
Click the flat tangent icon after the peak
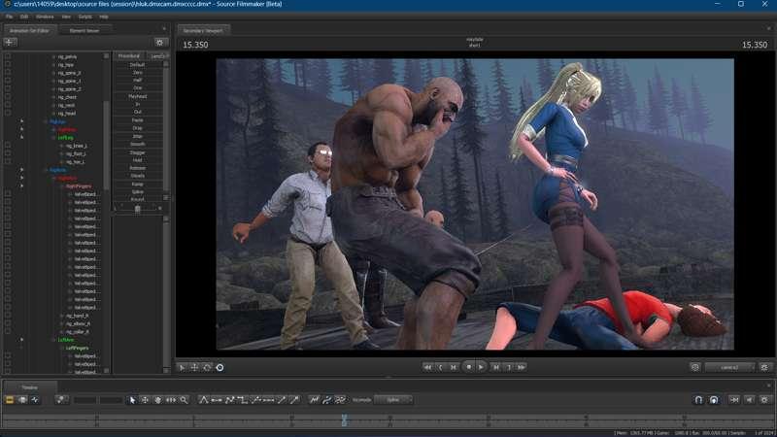click(x=217, y=399)
